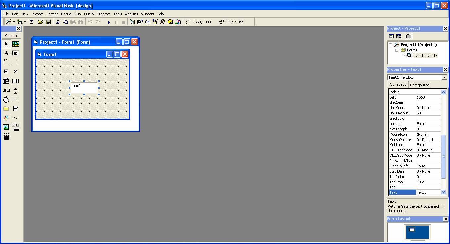
Task: Select the ComboBox control tool
Action: [6, 81]
